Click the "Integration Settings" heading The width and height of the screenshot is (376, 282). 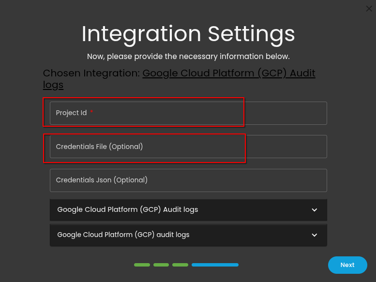click(x=188, y=34)
